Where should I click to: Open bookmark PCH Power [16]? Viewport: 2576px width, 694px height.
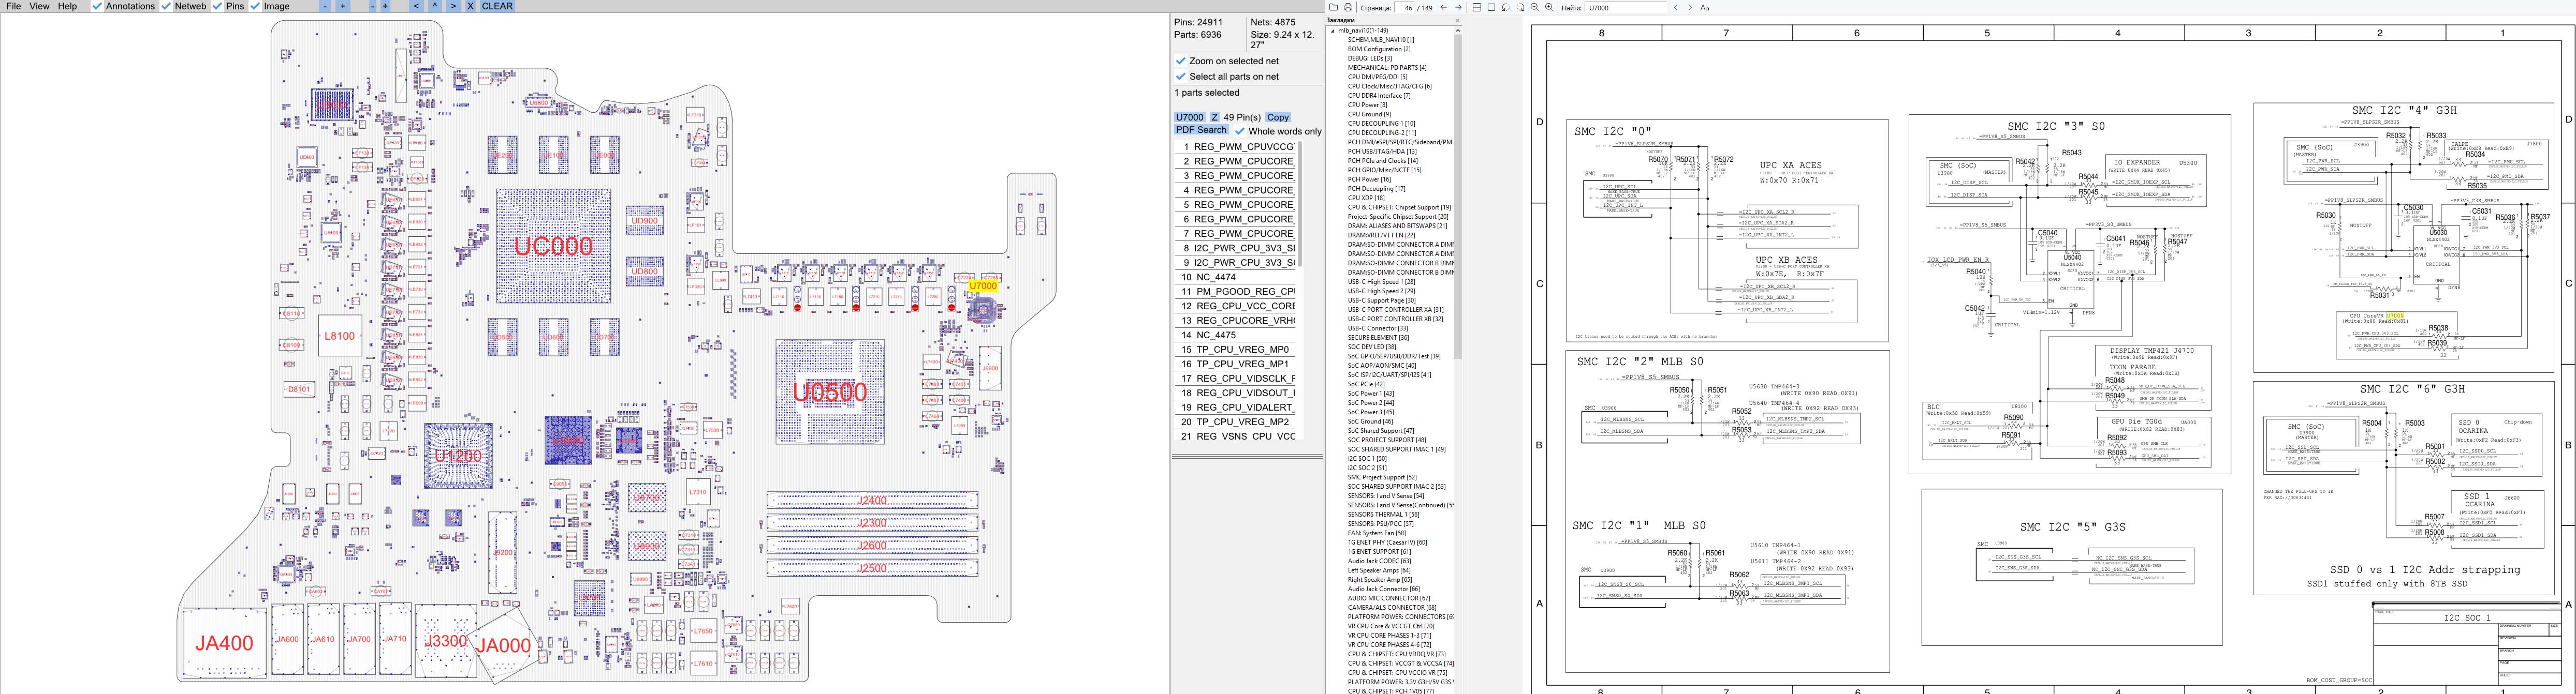(x=1369, y=179)
